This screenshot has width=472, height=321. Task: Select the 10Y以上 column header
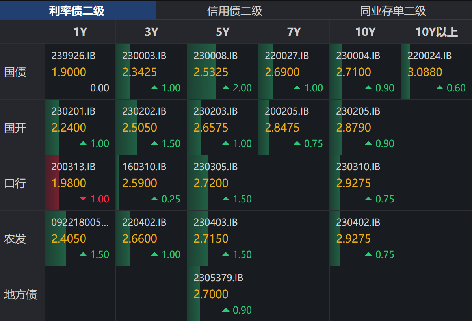[437, 32]
